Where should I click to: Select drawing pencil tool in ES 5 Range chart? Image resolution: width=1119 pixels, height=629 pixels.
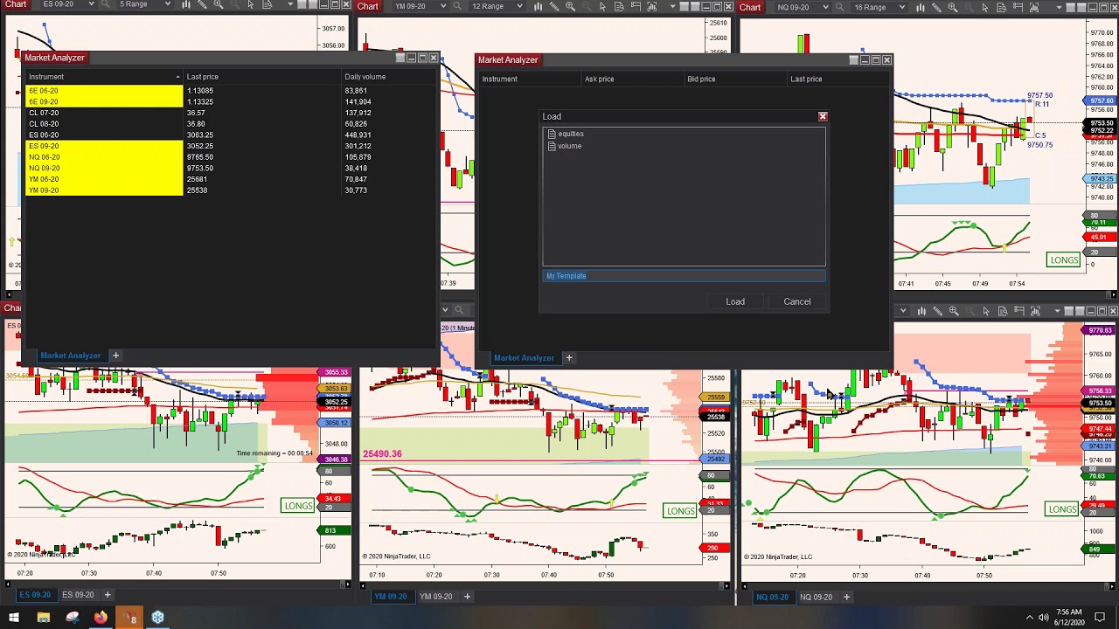202,4
